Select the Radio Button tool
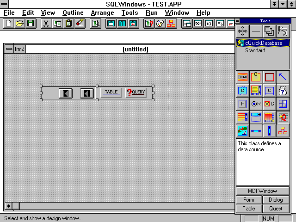296x222 pixels. tap(256, 104)
